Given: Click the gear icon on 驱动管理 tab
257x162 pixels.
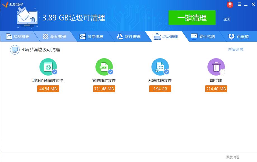Looking at the screenshot, I should [x=45, y=37].
